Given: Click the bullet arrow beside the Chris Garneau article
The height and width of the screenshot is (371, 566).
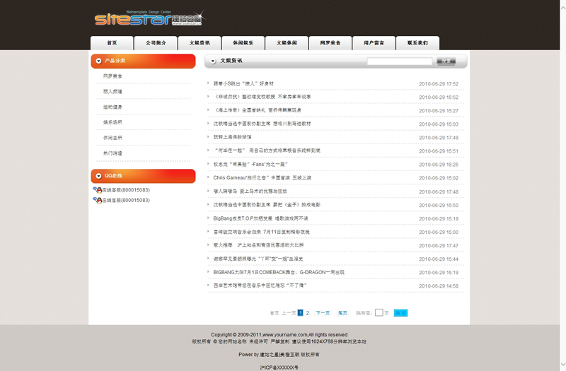Looking at the screenshot, I should pyautogui.click(x=209, y=178).
